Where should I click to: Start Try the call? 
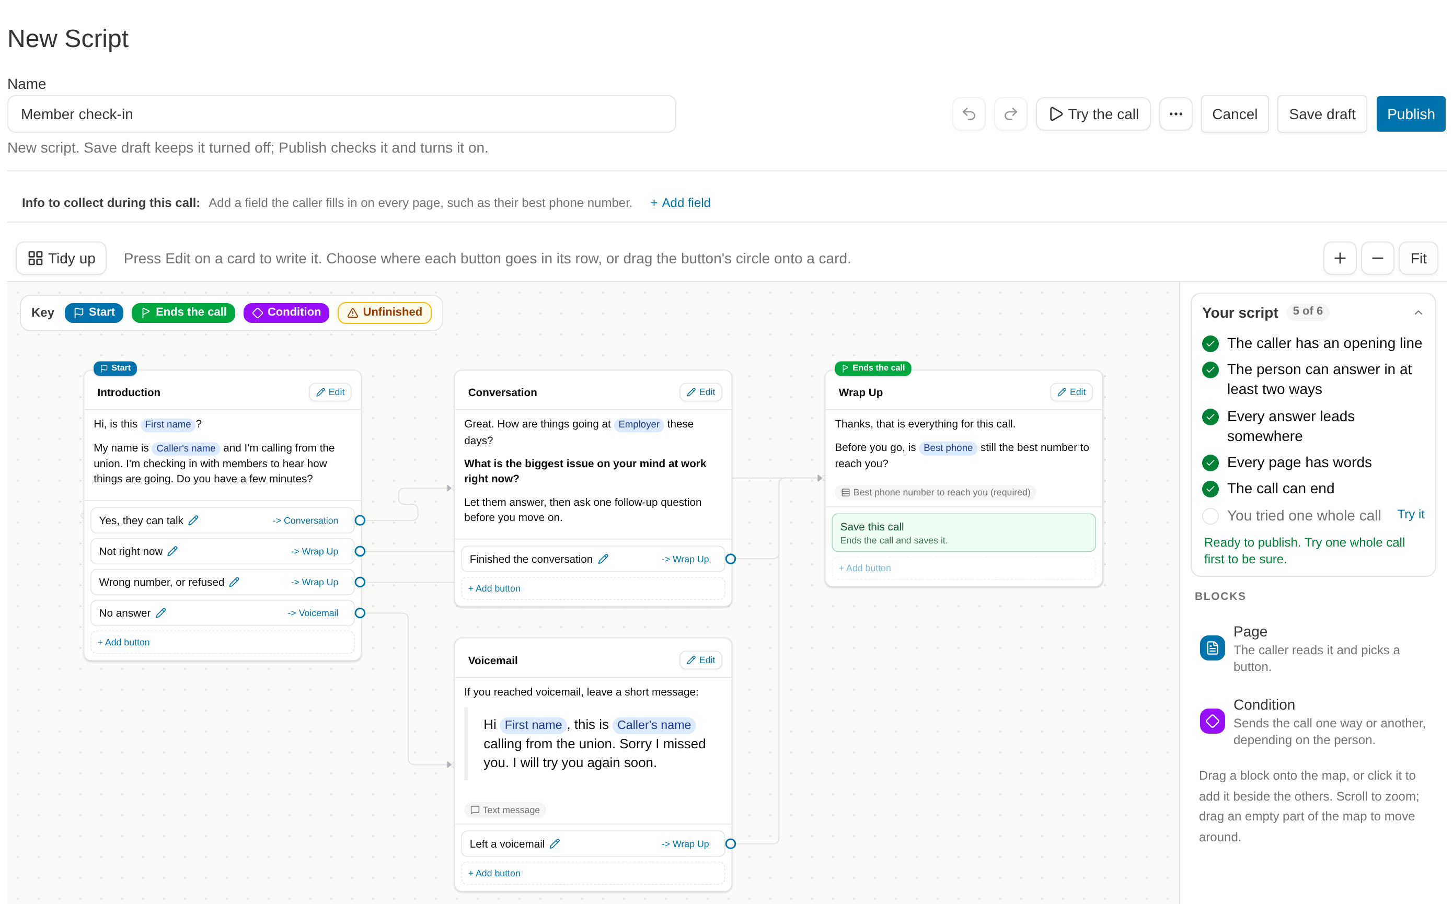point(1092,113)
